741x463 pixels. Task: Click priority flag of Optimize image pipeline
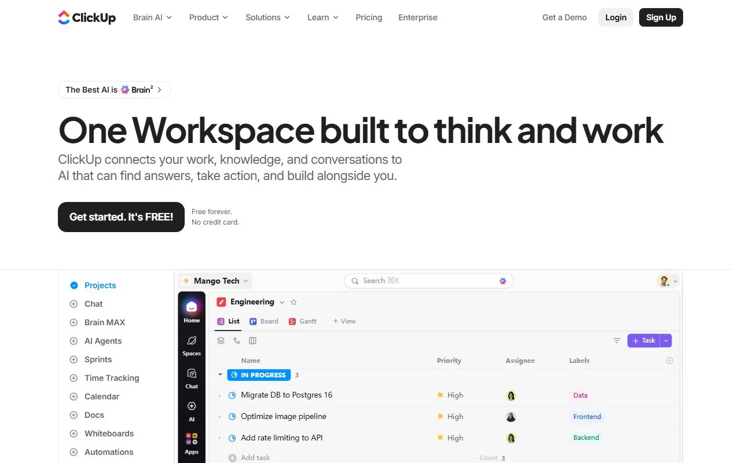[x=441, y=417]
